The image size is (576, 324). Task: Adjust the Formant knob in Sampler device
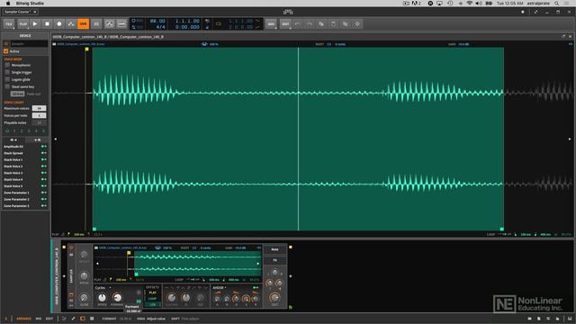[x=117, y=297]
